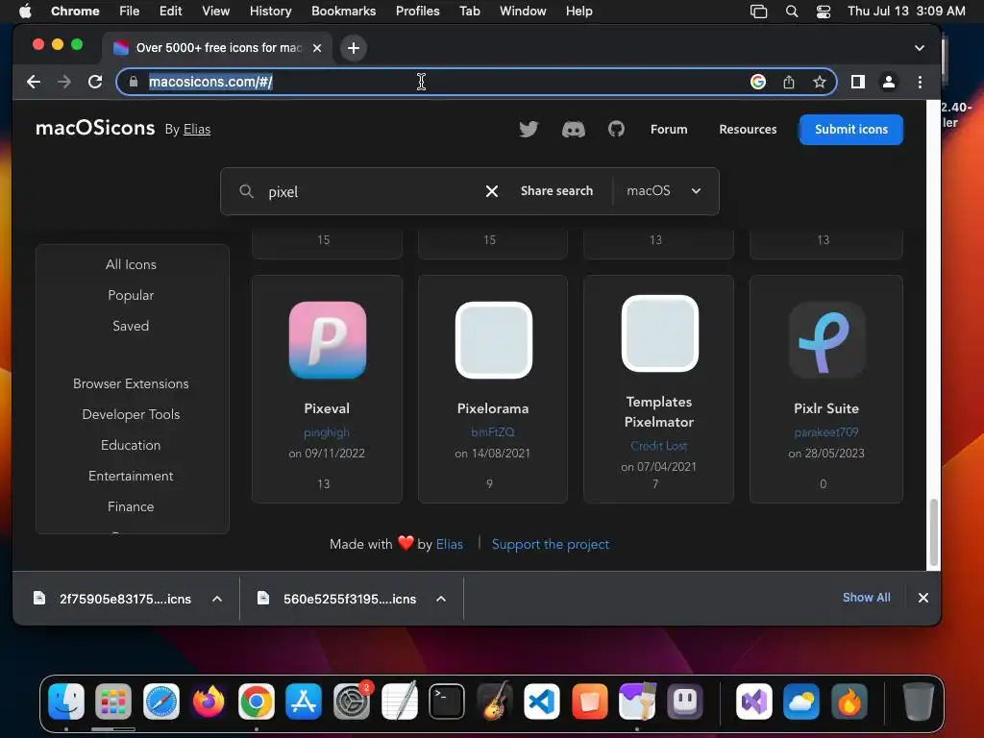Toggle Chrome side panel

(858, 82)
